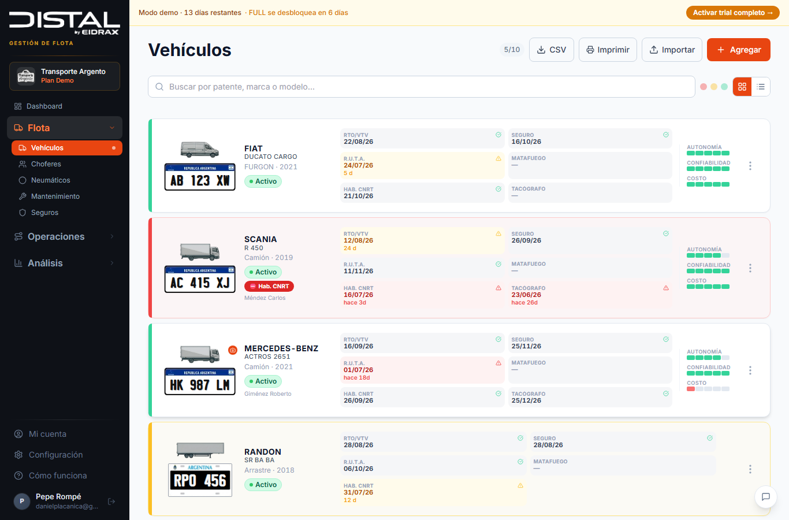Viewport: 789px width, 520px height.
Task: Click the check icon on Randon Seguro 28/08/26
Action: (x=710, y=438)
